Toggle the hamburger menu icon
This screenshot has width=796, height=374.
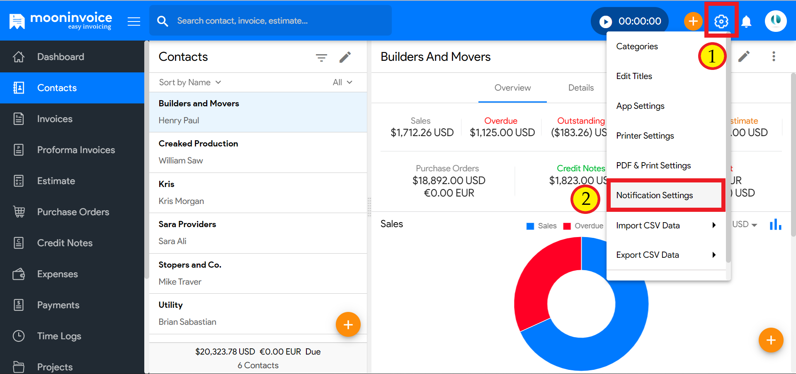click(x=134, y=21)
